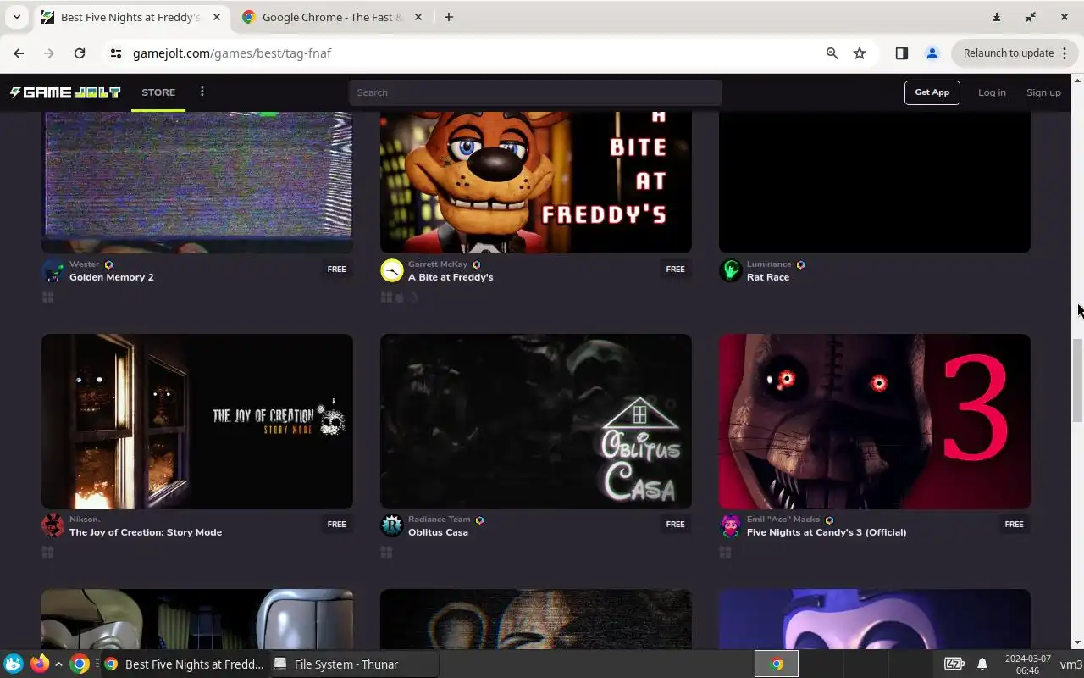
Task: Toggle the Chrome side panel icon
Action: click(901, 53)
